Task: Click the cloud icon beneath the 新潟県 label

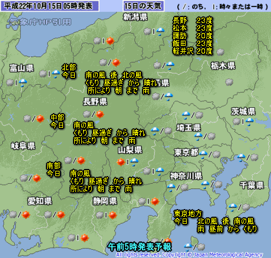Action: [x=147, y=31]
